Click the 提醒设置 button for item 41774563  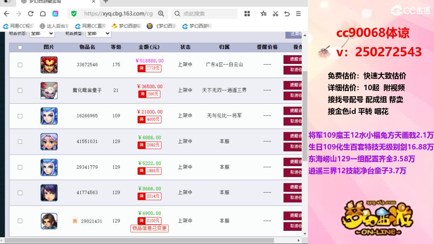[293, 187]
